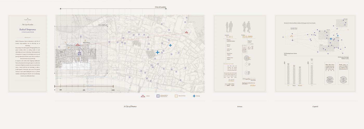
Task: Click the Major Law Firms legend icon
Action: [176, 96]
